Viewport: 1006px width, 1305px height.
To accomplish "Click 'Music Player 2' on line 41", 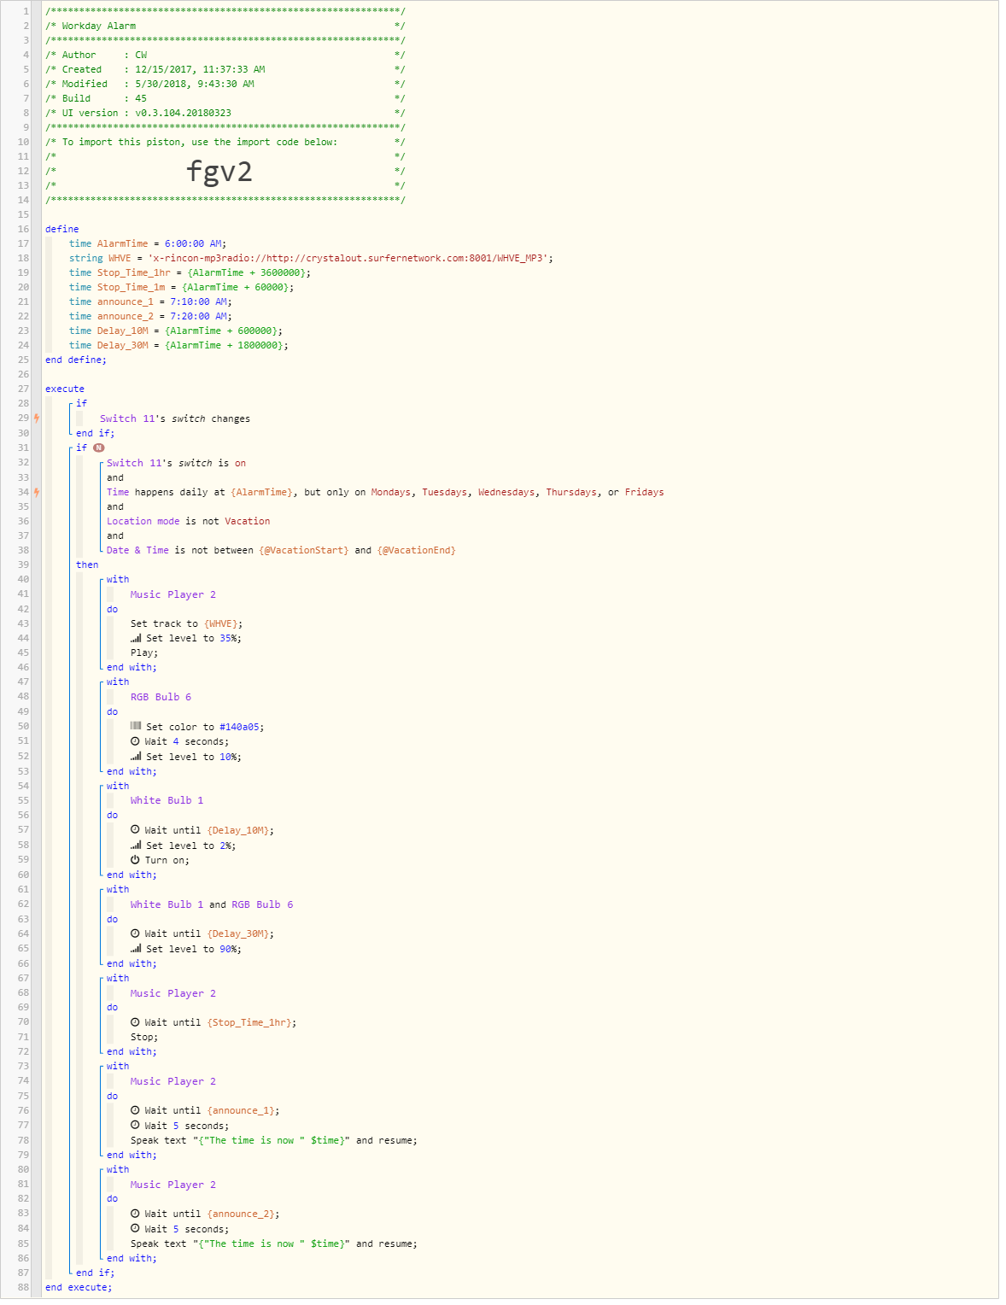I will [x=173, y=594].
